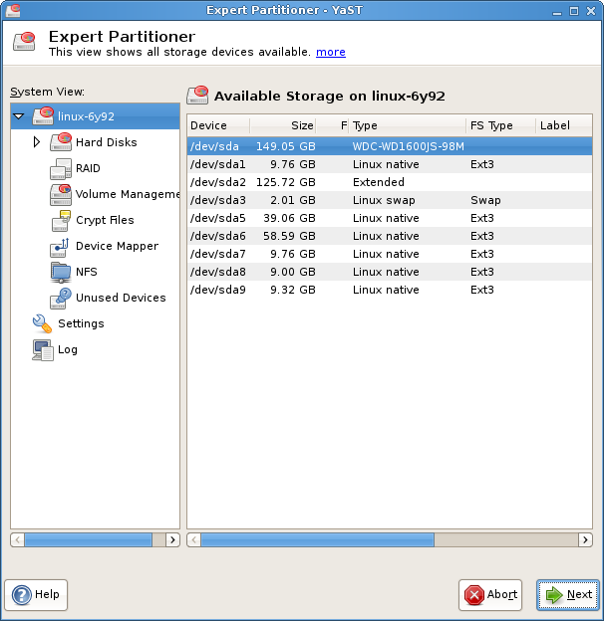This screenshot has width=604, height=621.
Task: Click right arrow of table horizontal scrollbar
Action: [x=586, y=539]
